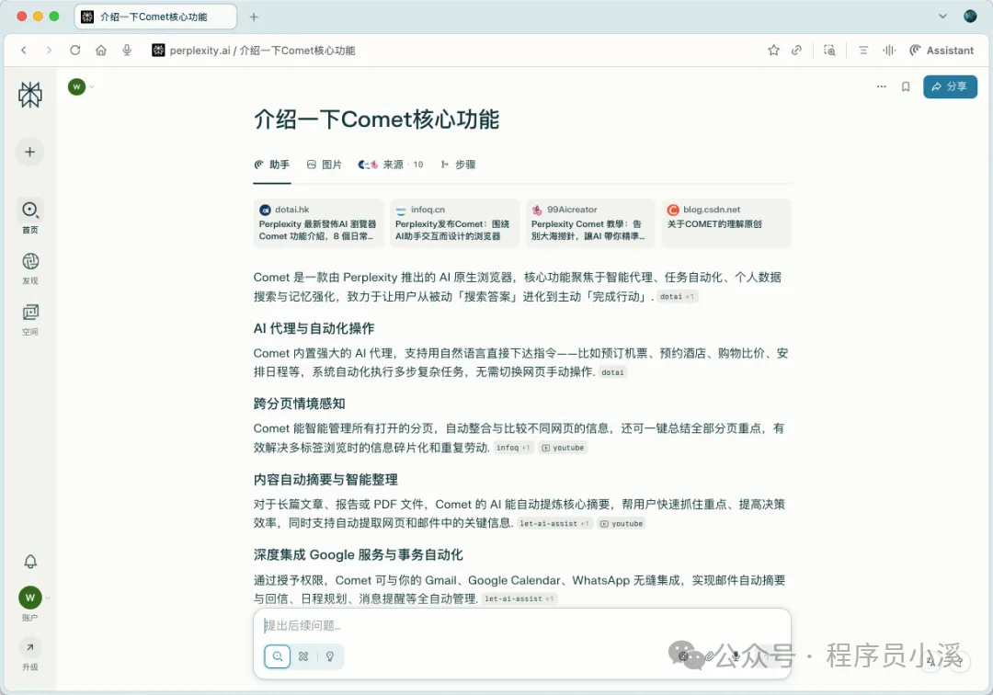Open the 99Aicreator source card
This screenshot has height=695, width=993.
[591, 222]
